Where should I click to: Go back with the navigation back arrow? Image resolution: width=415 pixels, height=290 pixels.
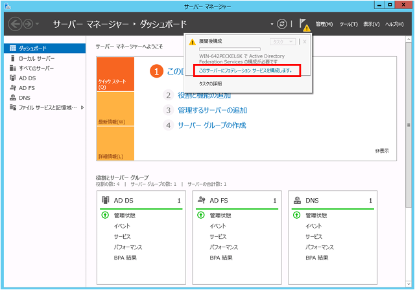(15, 24)
